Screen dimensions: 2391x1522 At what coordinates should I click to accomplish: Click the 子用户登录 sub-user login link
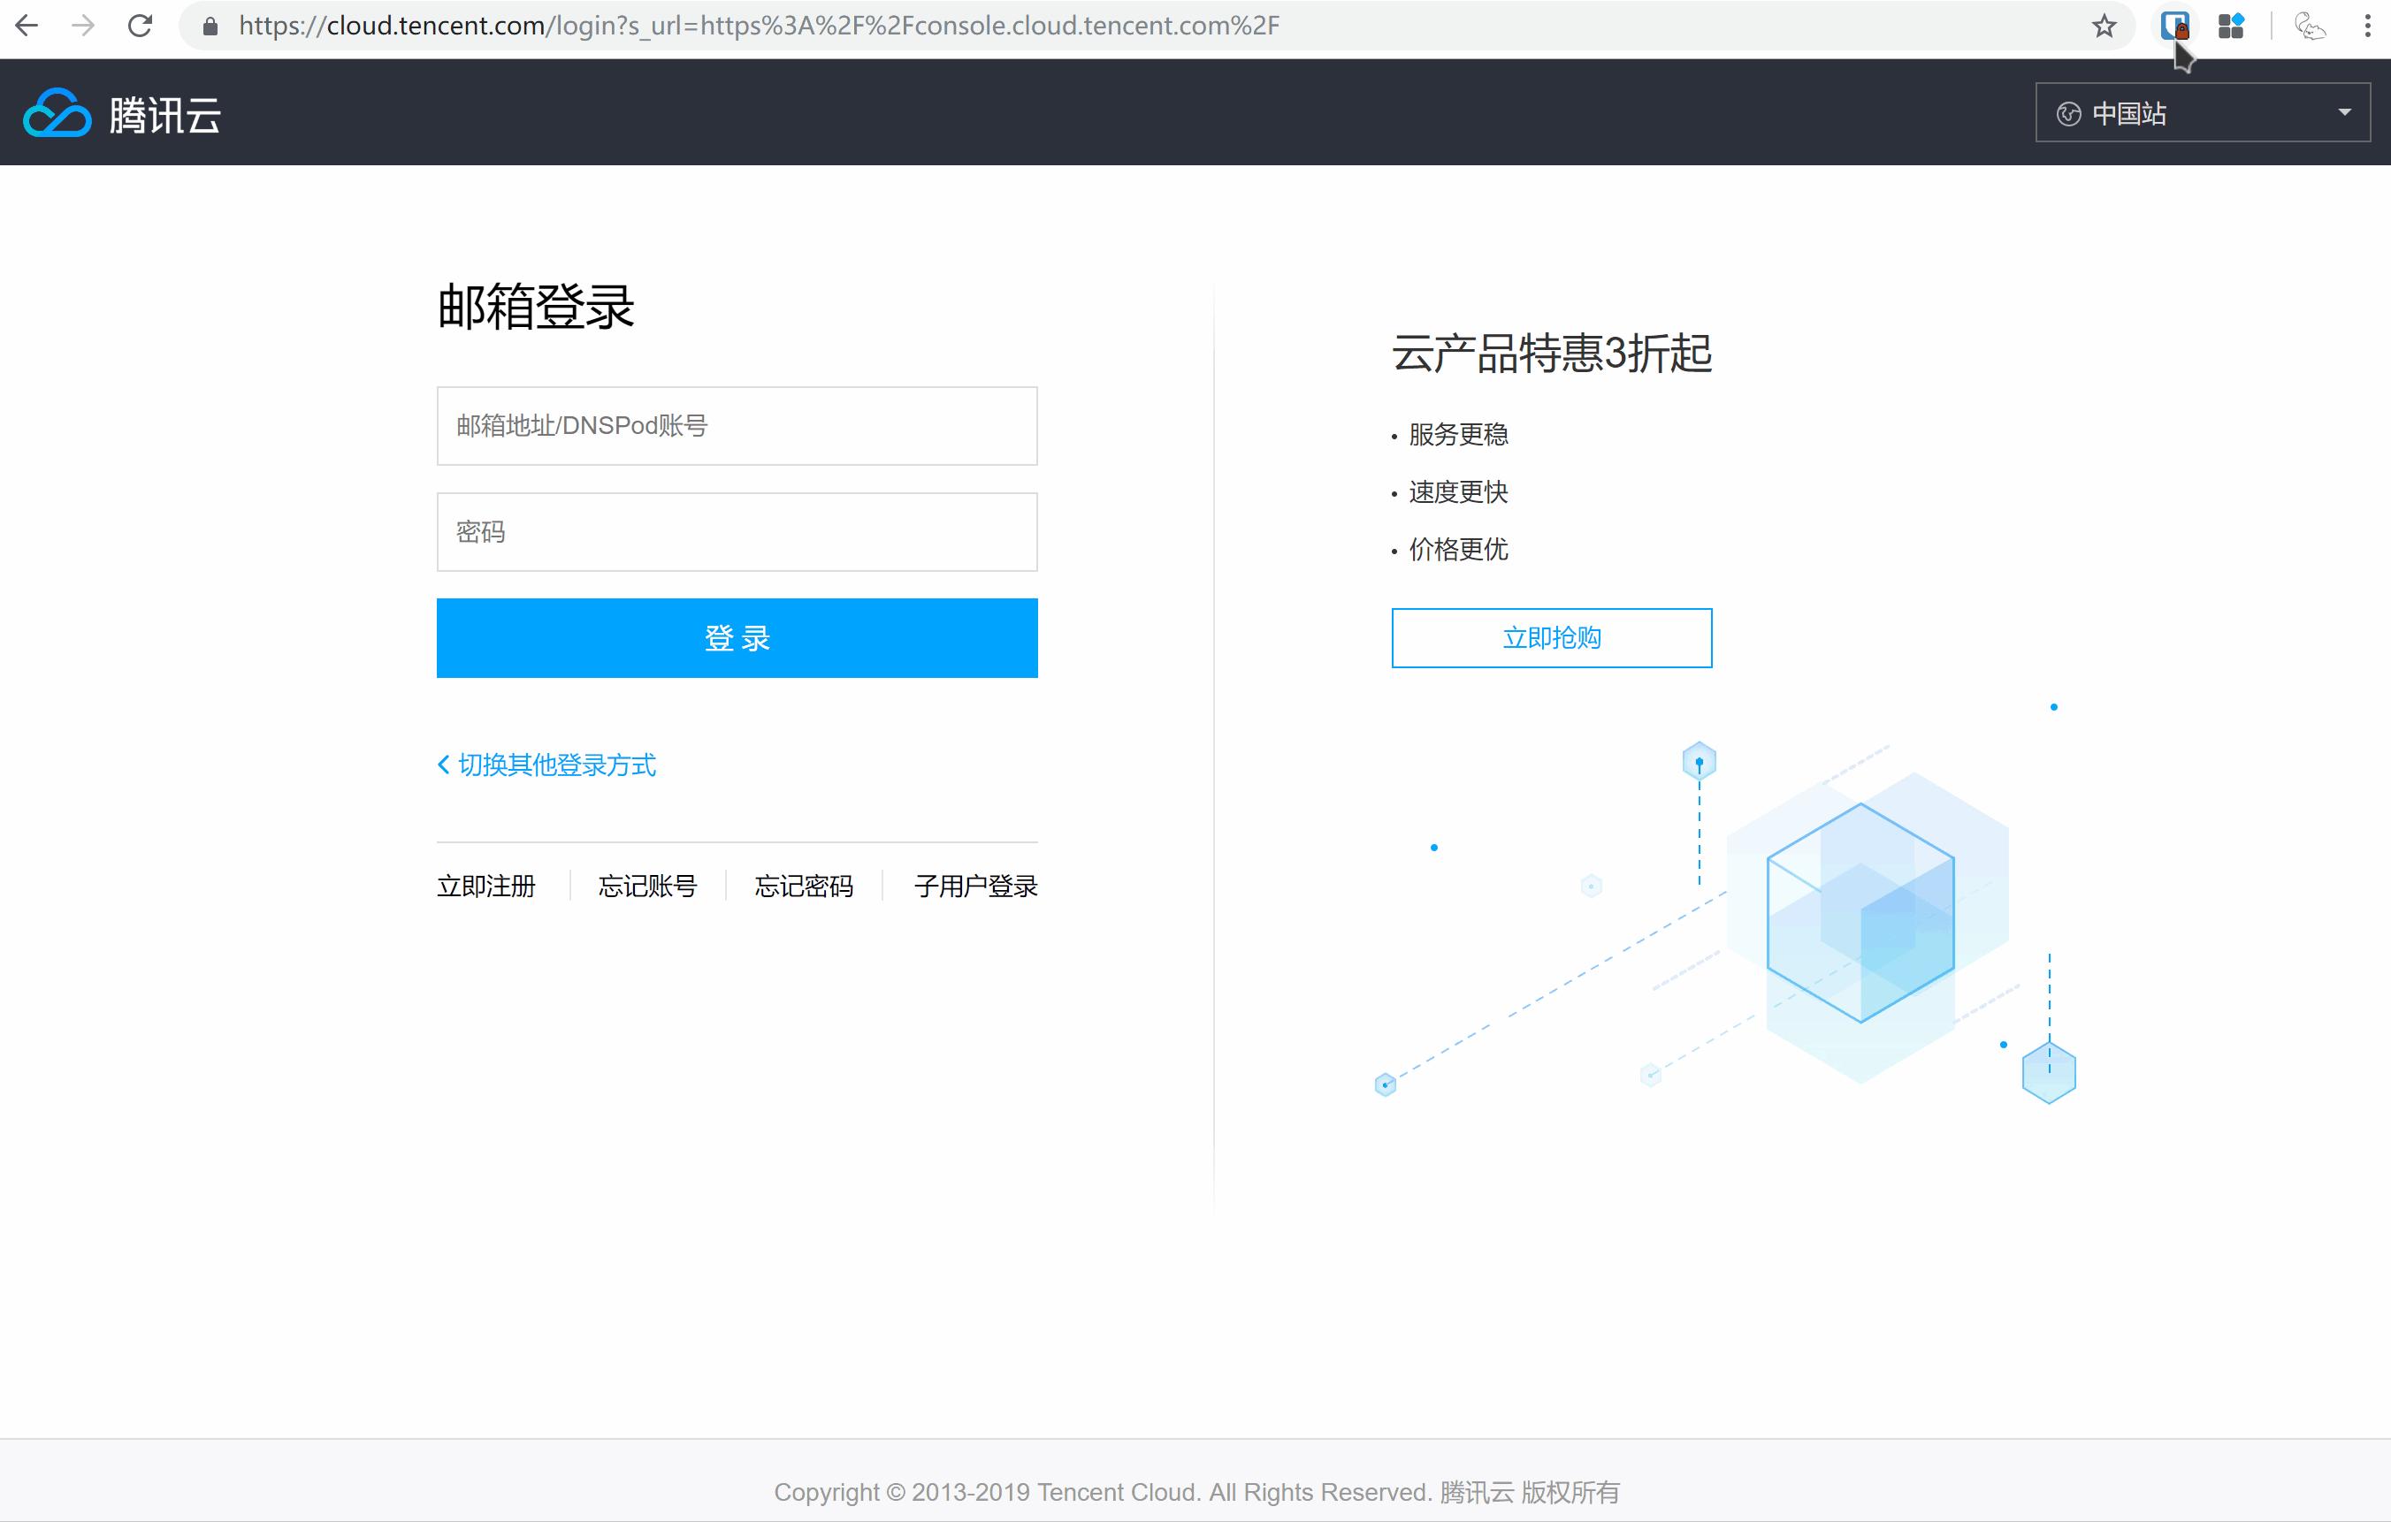pyautogui.click(x=974, y=886)
